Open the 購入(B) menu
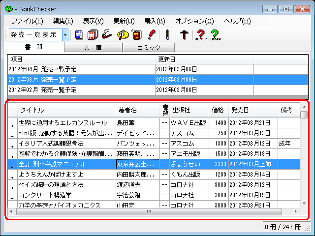The width and height of the screenshot is (315, 236). tap(155, 21)
